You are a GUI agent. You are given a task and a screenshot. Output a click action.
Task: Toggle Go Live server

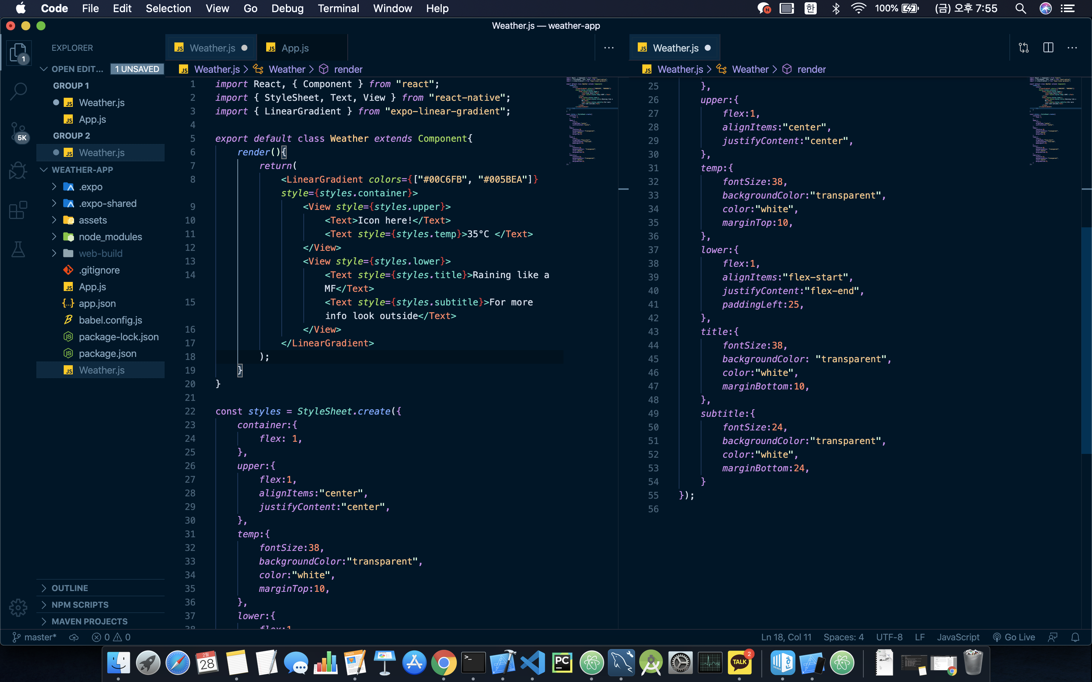click(x=1014, y=637)
